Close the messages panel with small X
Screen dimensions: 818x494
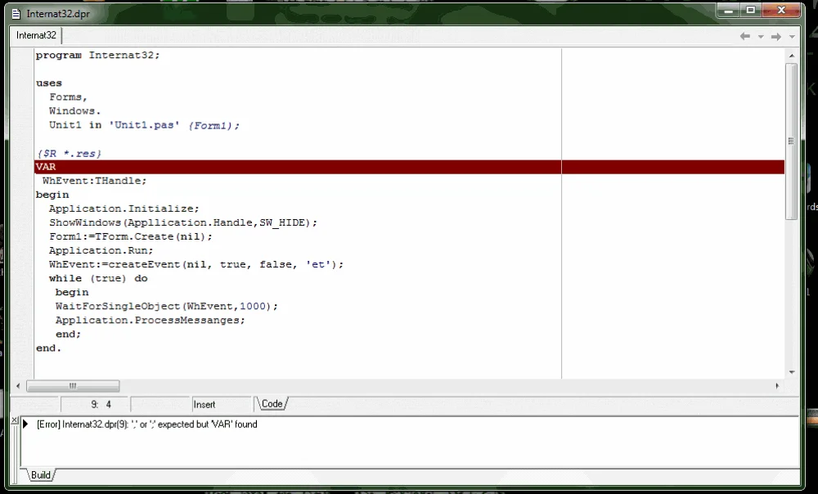pos(15,420)
